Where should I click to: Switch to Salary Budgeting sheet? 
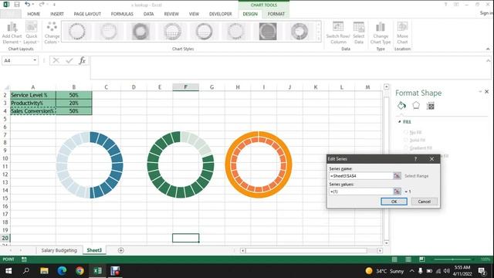pos(59,250)
